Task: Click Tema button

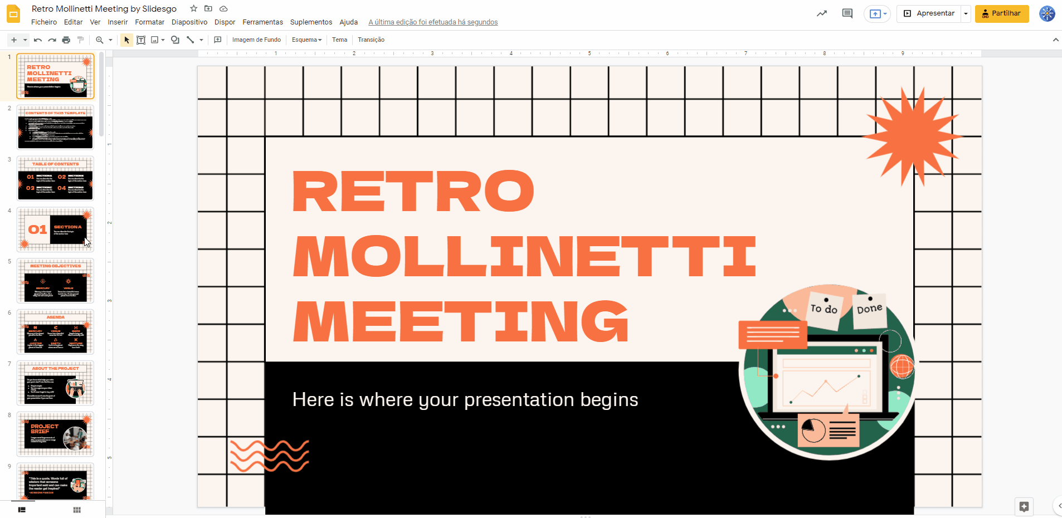Action: point(339,40)
